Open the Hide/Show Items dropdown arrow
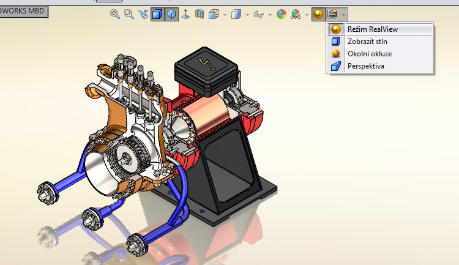 click(x=269, y=15)
